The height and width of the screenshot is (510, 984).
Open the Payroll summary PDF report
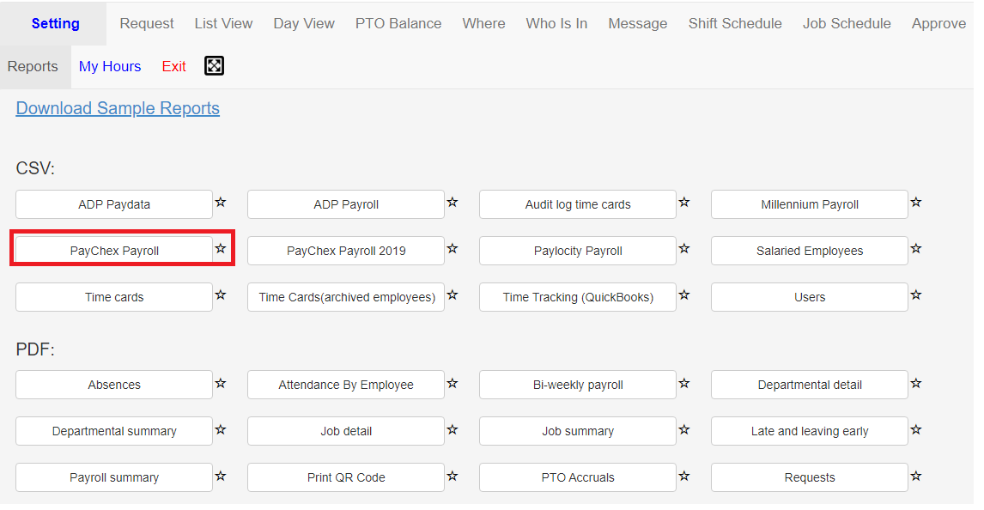point(114,477)
